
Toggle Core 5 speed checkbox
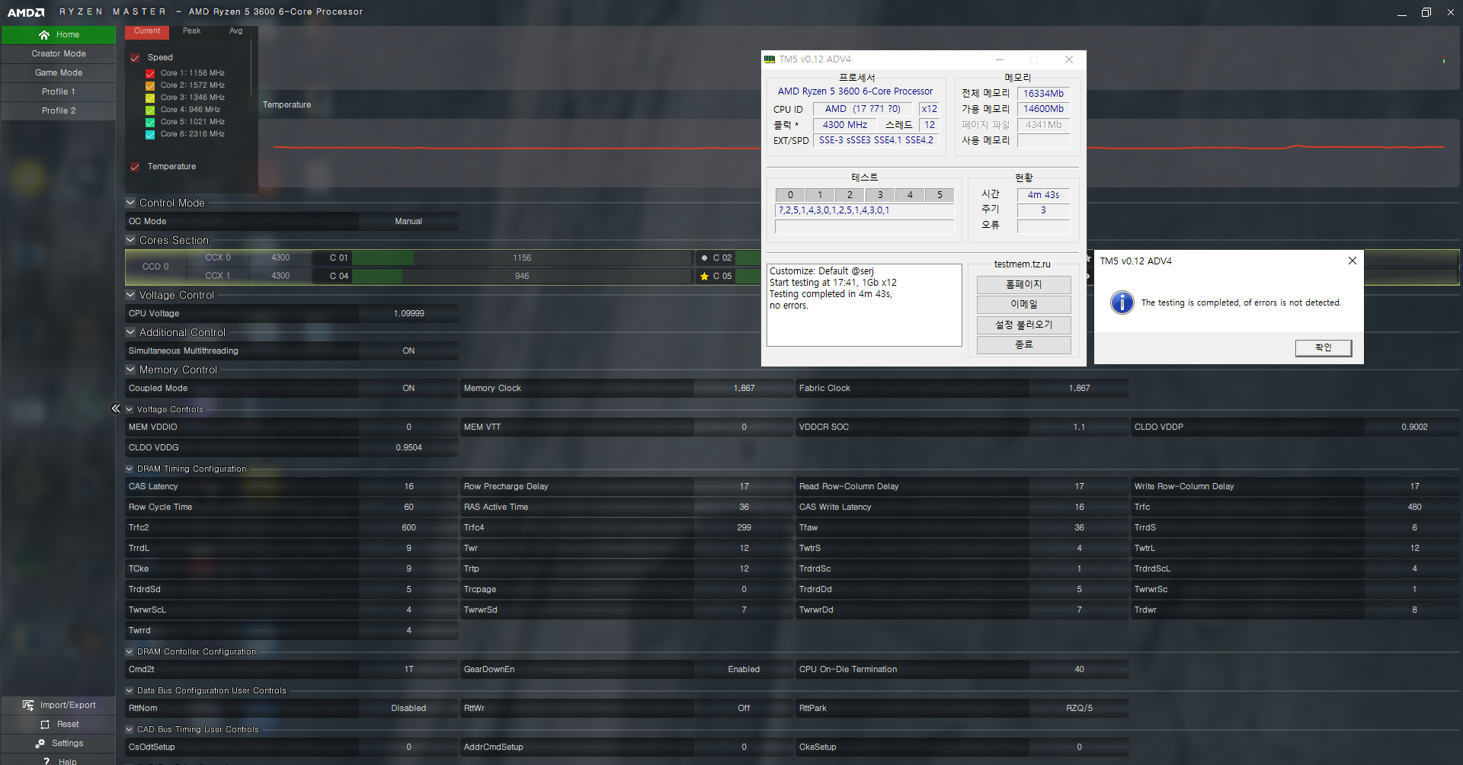150,123
